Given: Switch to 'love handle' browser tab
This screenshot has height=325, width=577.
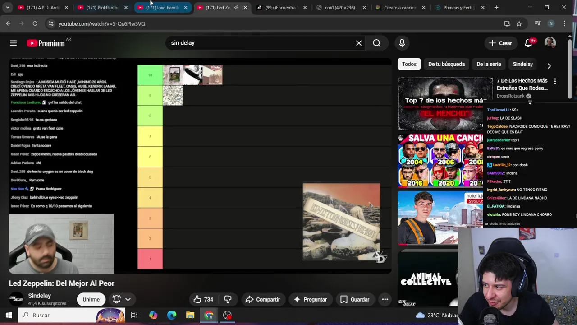Looking at the screenshot, I should pos(162,8).
